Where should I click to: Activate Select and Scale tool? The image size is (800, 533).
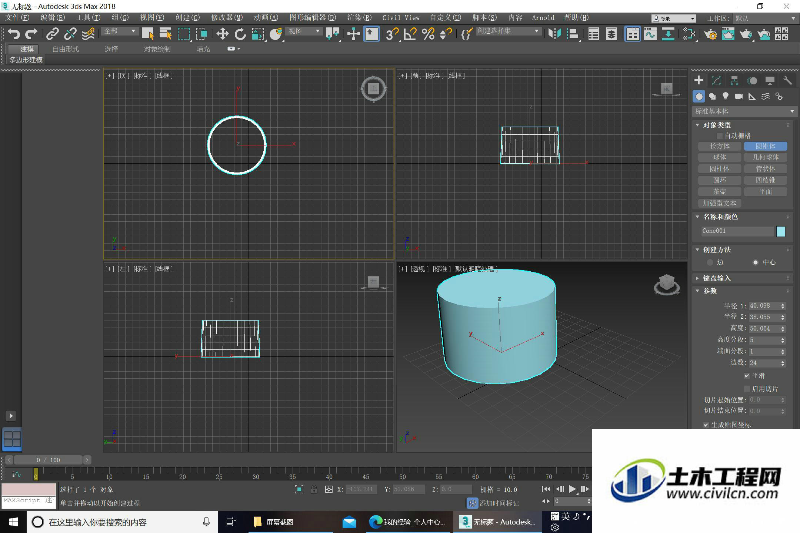[258, 34]
